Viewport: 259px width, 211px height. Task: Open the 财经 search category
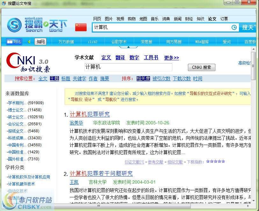189,19
